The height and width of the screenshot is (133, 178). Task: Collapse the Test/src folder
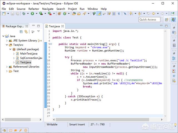[x=7, y=45]
